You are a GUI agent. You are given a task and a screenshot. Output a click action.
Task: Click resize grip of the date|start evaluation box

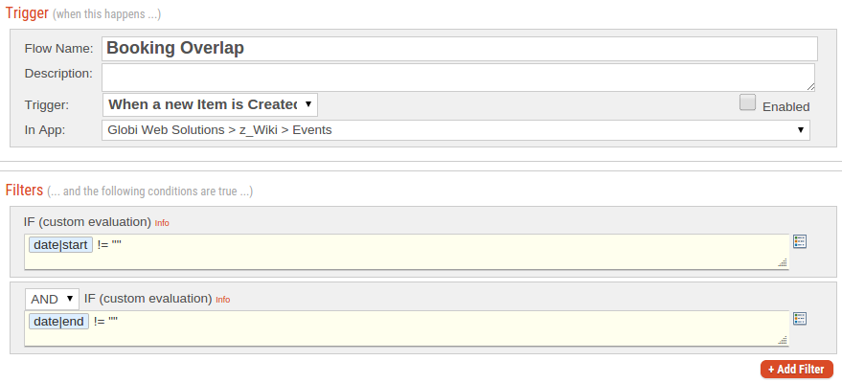tap(783, 262)
